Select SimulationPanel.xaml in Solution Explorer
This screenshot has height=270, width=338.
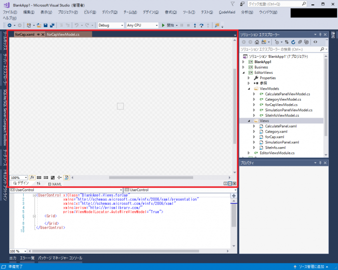[282, 142]
